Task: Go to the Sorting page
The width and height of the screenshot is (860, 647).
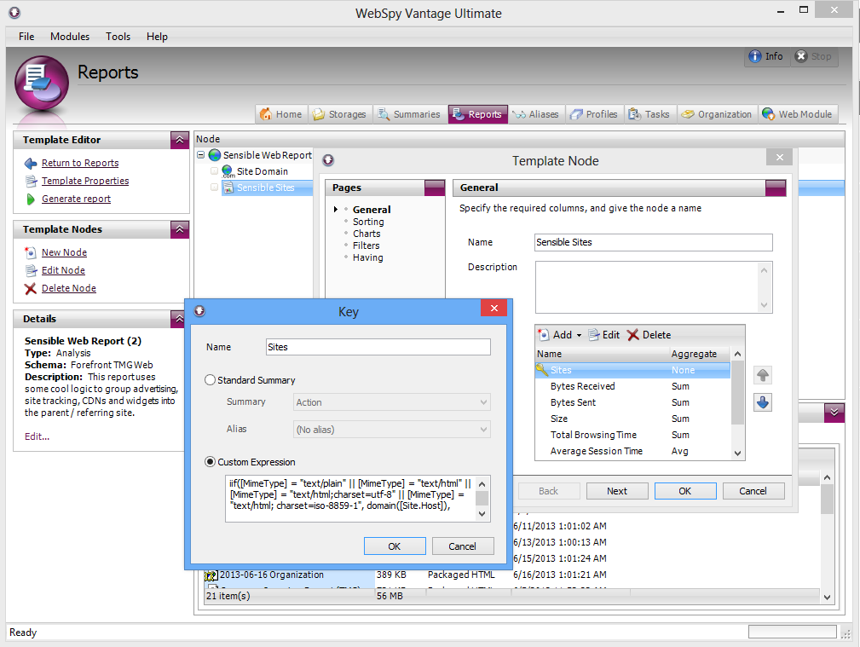Action: pos(368,222)
